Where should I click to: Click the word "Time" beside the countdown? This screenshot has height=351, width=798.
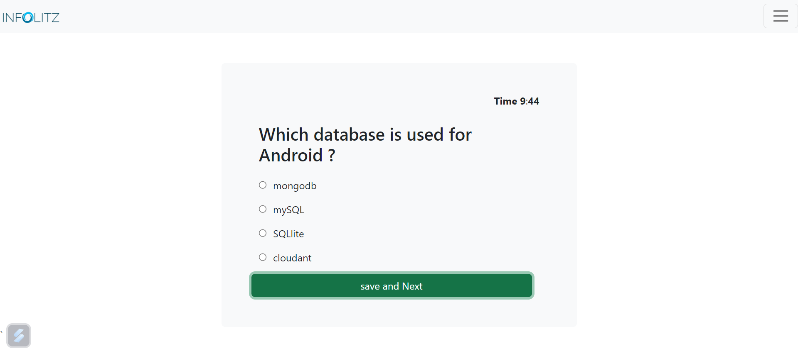coord(505,101)
